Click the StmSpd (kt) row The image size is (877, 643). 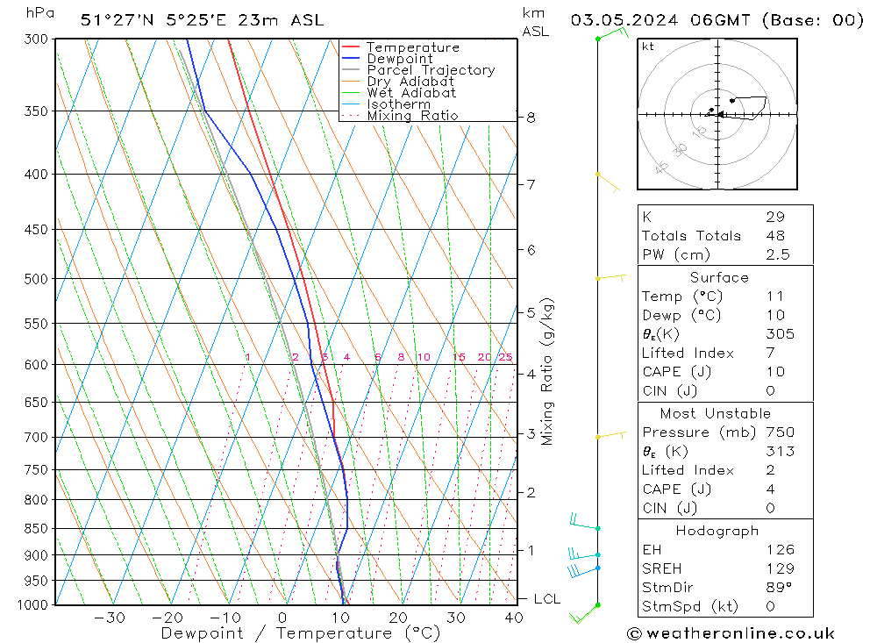(725, 607)
